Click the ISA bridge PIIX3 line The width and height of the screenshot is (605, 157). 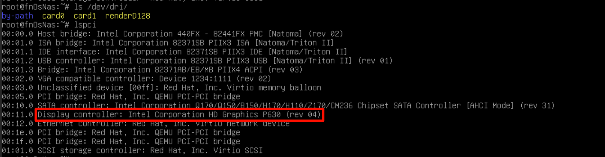(168, 43)
